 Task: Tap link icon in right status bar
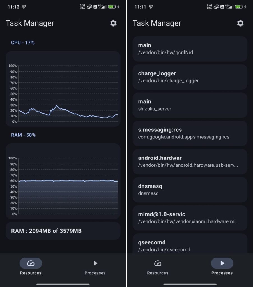[216, 7]
